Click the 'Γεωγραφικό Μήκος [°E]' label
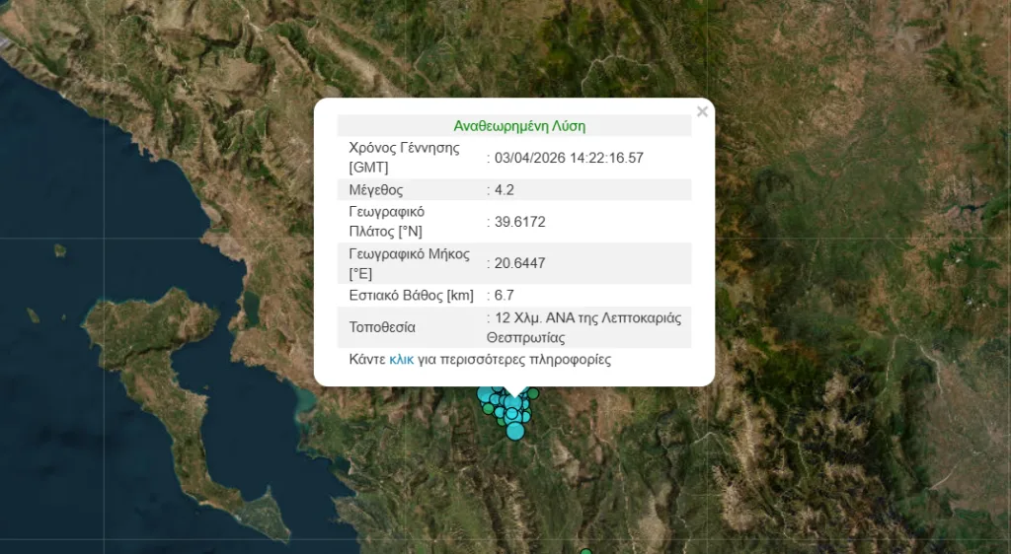Viewport: 1011px width, 554px height. (x=410, y=263)
